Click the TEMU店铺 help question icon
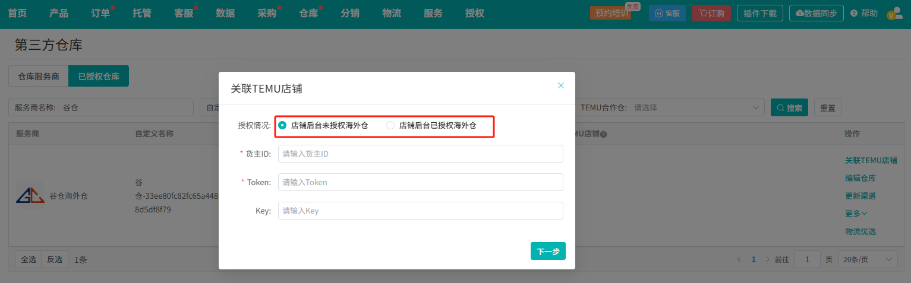Image resolution: width=911 pixels, height=283 pixels. coord(603,134)
